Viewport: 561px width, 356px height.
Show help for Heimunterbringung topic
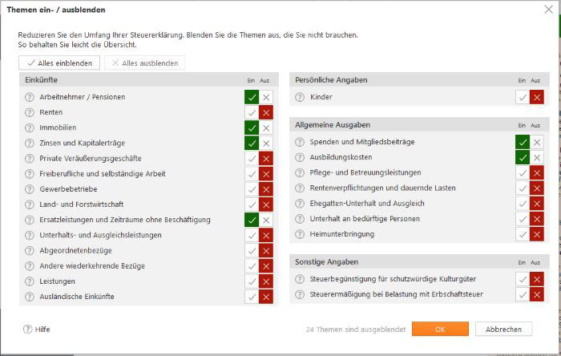[300, 234]
